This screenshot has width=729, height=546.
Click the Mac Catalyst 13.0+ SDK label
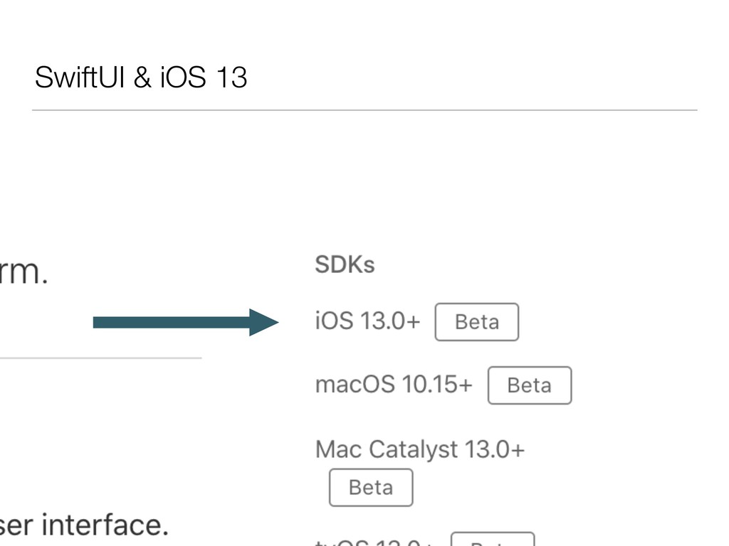[x=420, y=449]
